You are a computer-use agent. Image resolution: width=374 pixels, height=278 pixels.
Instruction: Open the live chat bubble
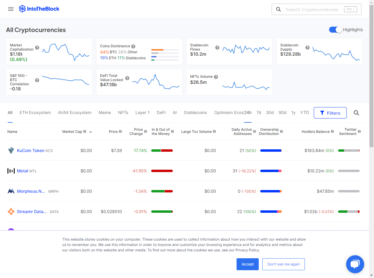(355, 264)
